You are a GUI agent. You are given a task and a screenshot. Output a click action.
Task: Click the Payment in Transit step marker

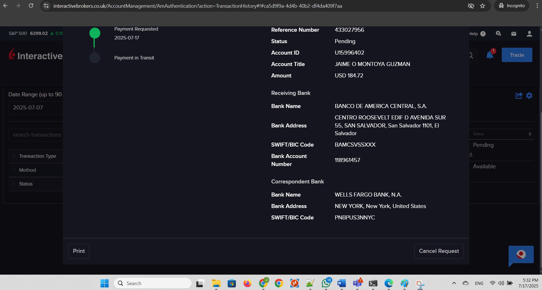click(95, 58)
